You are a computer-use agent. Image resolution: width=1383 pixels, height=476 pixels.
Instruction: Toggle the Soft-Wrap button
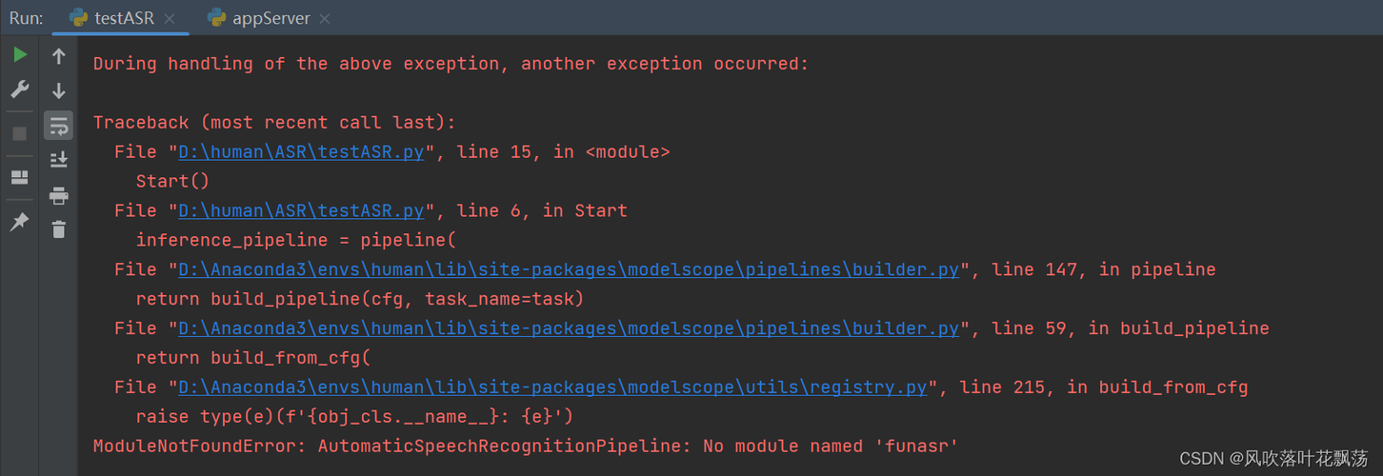(58, 126)
